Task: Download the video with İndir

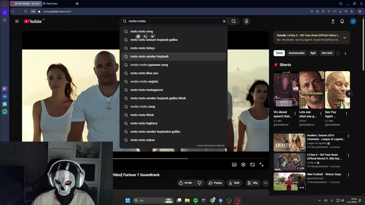Action: coord(234,183)
